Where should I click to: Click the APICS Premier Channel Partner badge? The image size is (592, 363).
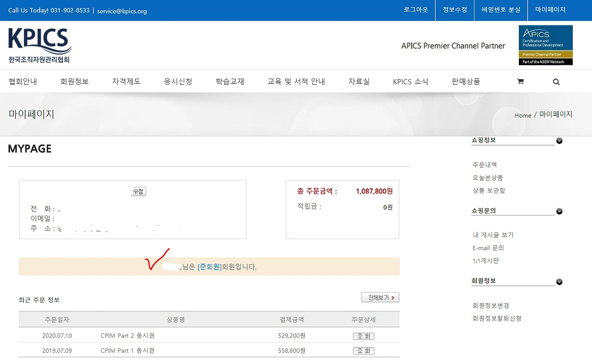tap(546, 45)
